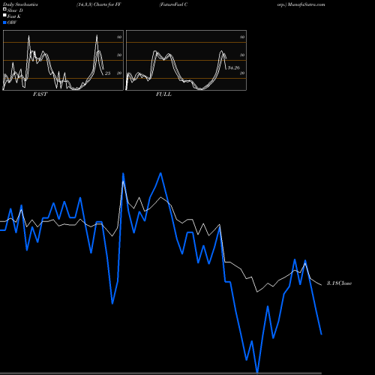Click the Slow D legend swatch
375x375 pixels.
(4, 10)
